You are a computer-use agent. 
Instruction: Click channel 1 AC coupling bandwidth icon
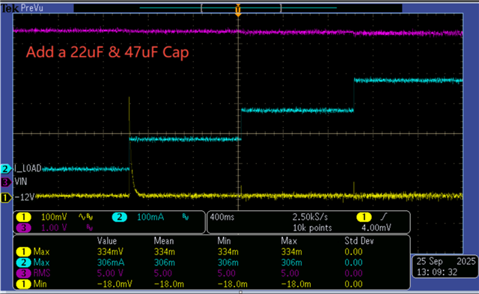point(86,217)
